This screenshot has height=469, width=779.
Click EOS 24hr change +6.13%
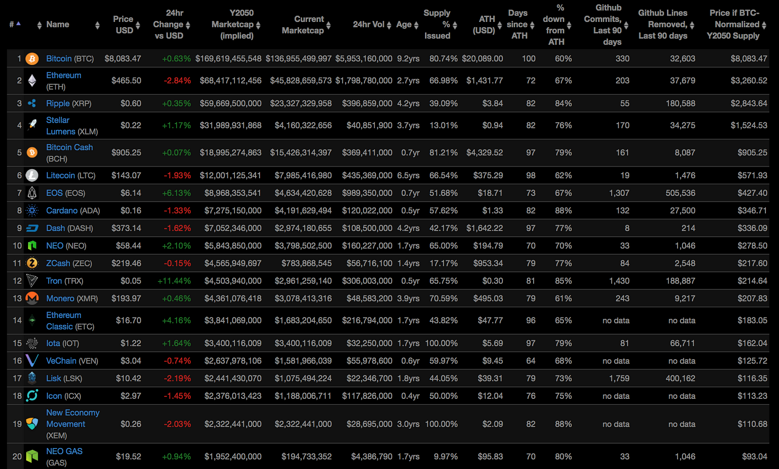pyautogui.click(x=176, y=193)
